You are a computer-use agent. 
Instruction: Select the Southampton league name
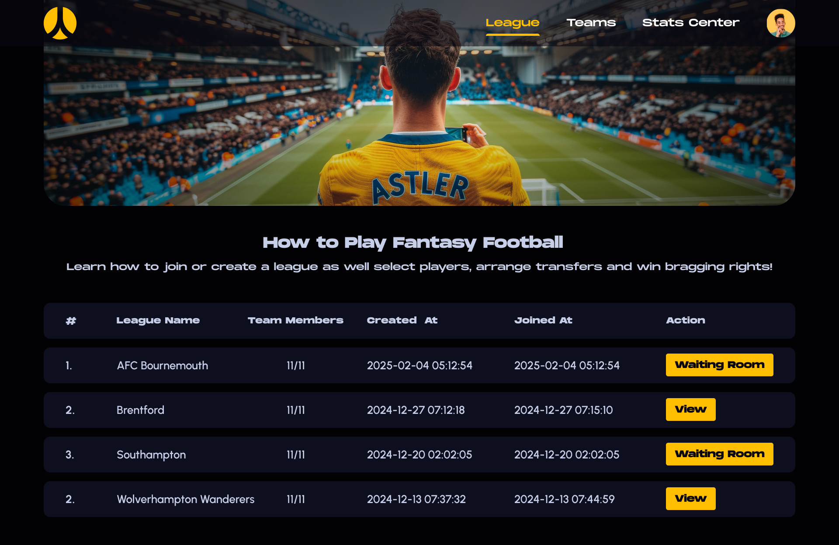(151, 455)
